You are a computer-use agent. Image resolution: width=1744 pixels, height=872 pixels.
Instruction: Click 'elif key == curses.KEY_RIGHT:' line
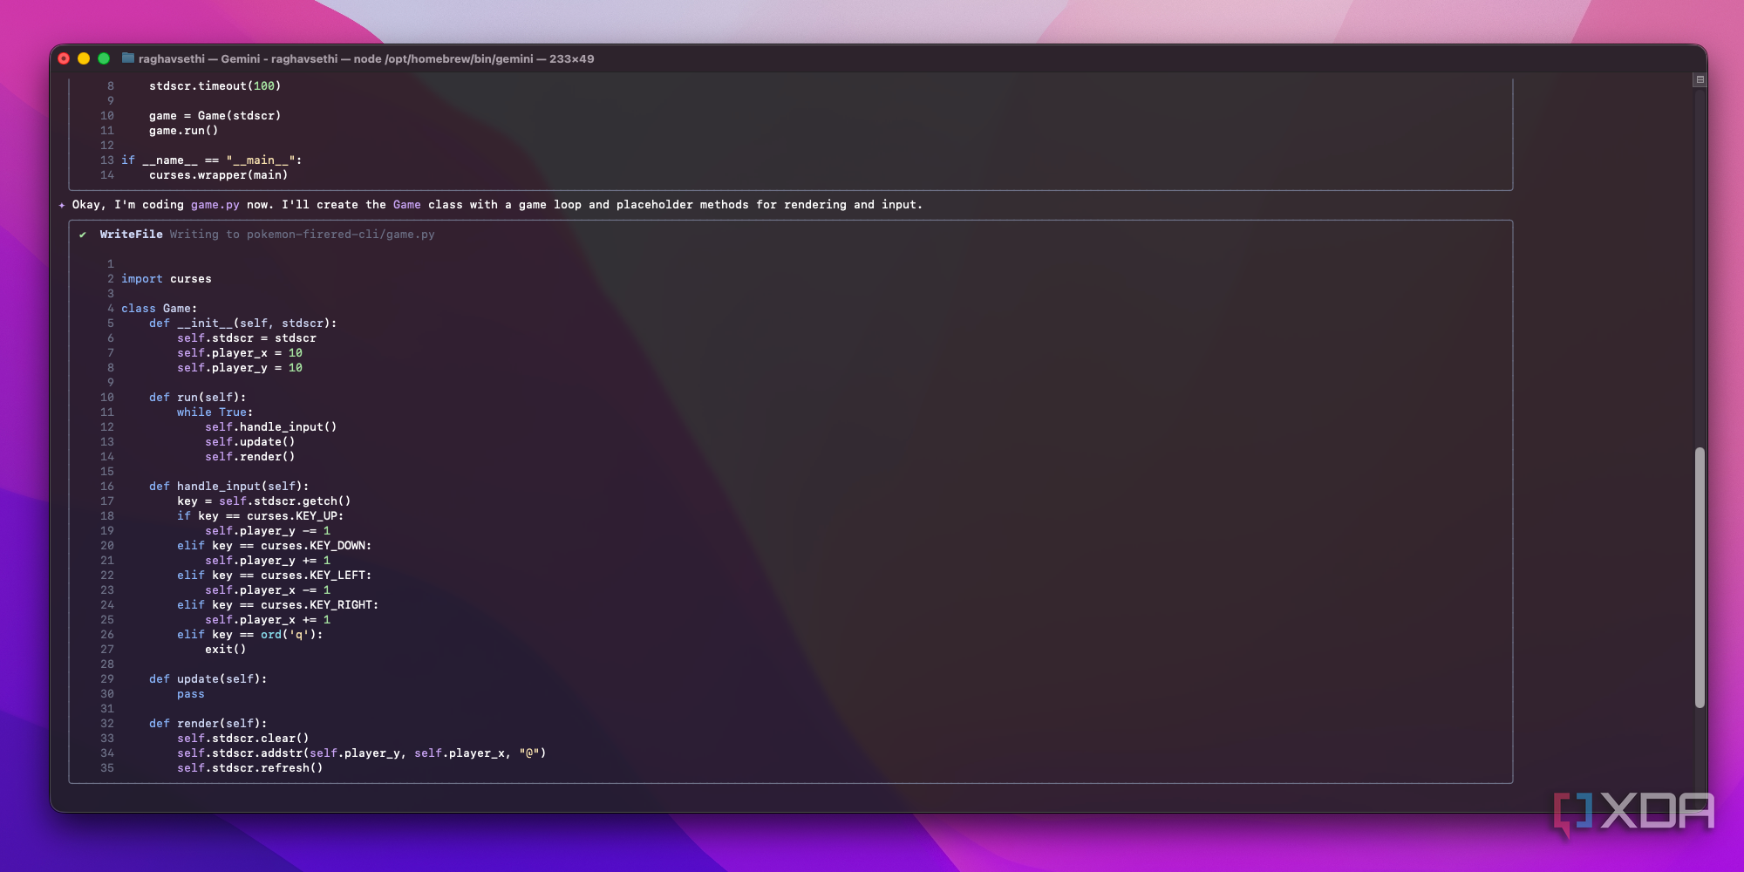click(278, 605)
